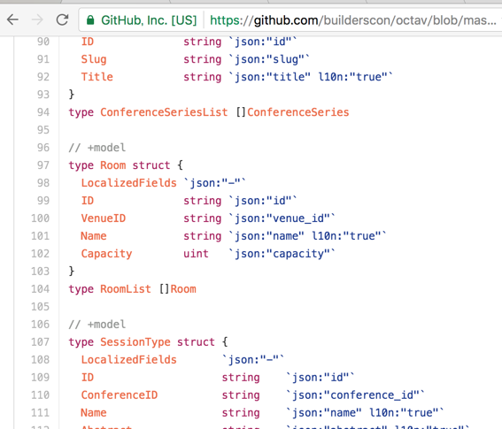502x429 pixels.
Task: Click the Room struct name on line 97
Action: pos(113,165)
